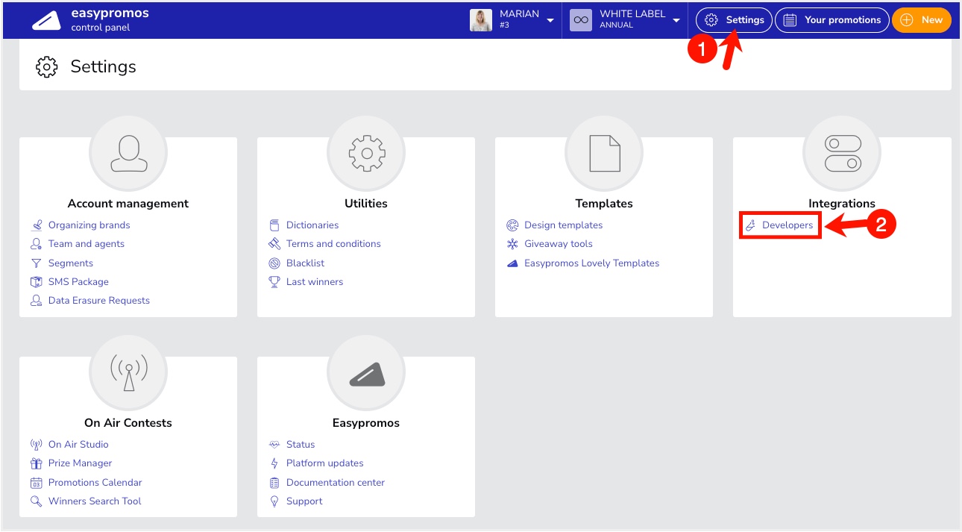Screen dimensions: 962x532
Task: Create a New promotion
Action: click(922, 20)
